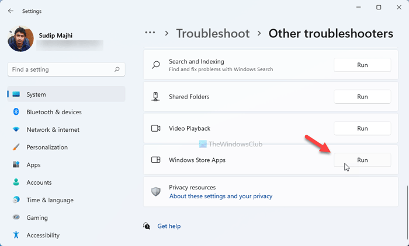Click the Accessibility figure icon
Image resolution: width=409 pixels, height=246 pixels.
16,236
